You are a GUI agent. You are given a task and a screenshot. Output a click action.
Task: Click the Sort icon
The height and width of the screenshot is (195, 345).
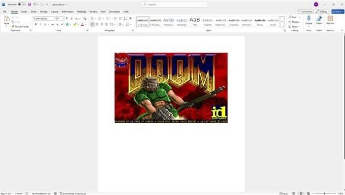(x=125, y=19)
